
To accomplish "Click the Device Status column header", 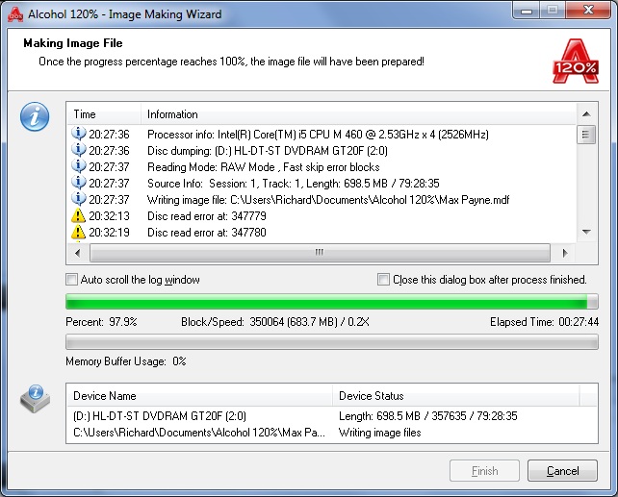I will coord(455,395).
